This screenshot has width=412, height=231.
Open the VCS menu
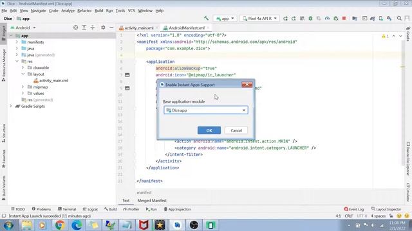pyautogui.click(x=131, y=11)
